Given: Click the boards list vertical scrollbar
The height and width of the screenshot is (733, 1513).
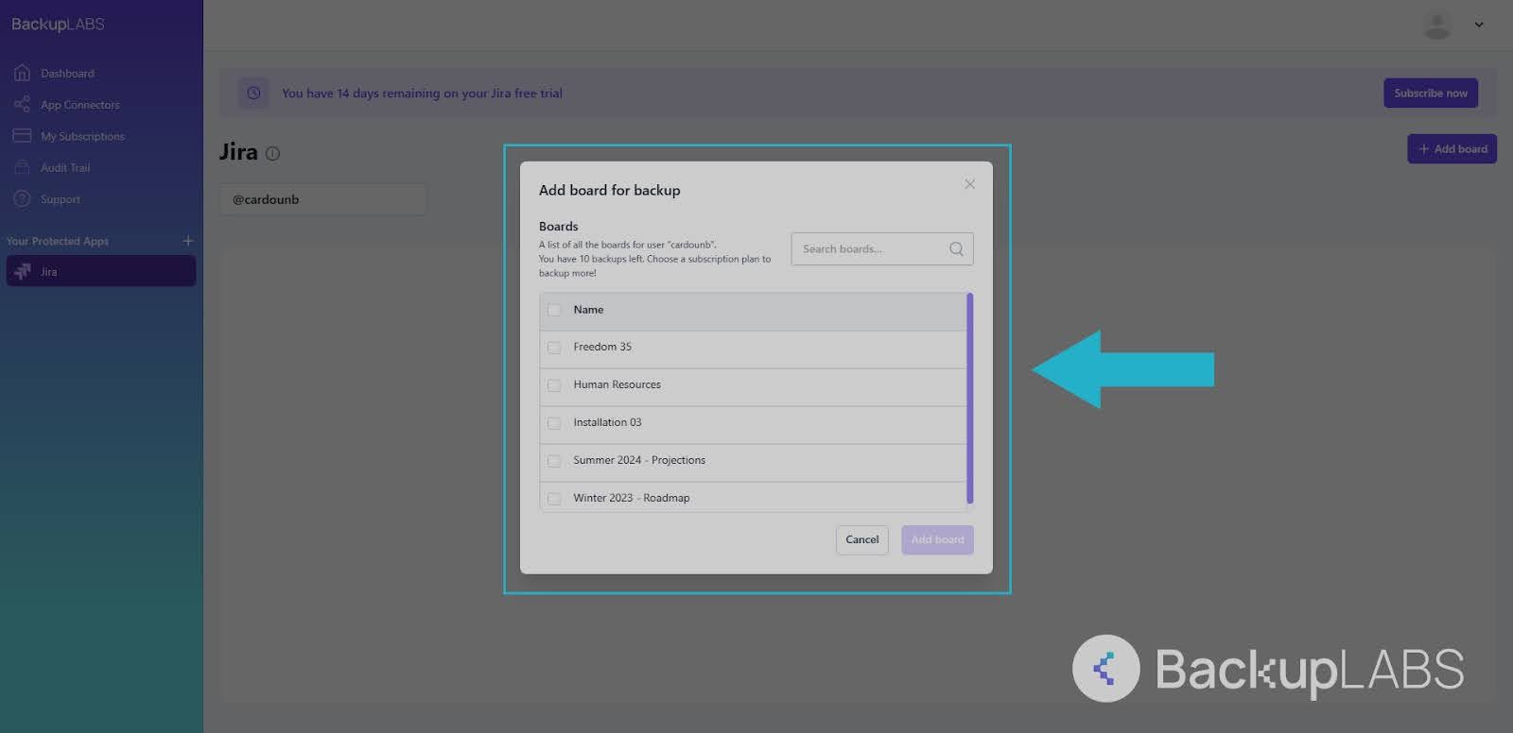Looking at the screenshot, I should [969, 399].
